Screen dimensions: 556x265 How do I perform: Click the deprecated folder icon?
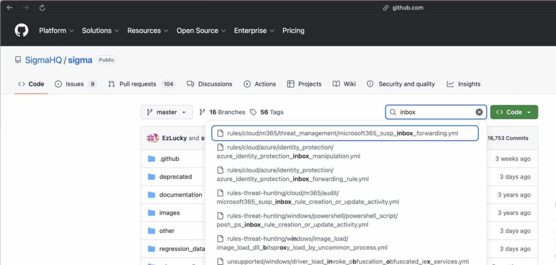(151, 177)
